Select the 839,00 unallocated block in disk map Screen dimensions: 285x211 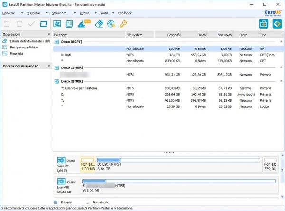click(271, 164)
